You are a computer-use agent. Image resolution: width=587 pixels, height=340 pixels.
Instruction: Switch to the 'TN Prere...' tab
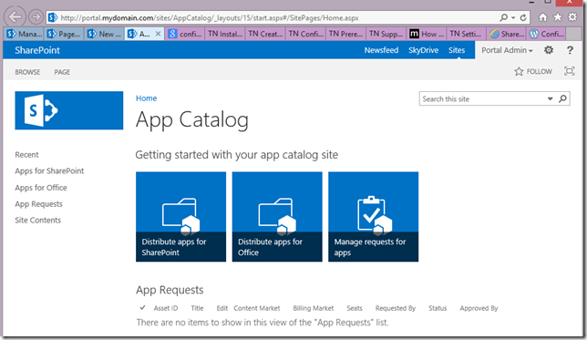pos(345,34)
